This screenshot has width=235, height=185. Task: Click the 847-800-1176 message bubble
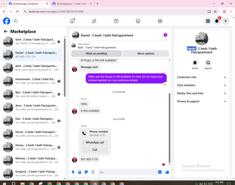tap(89, 159)
